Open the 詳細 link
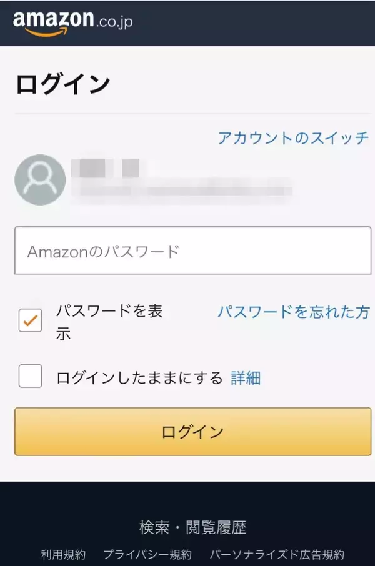The width and height of the screenshot is (375, 566). pyautogui.click(x=246, y=378)
